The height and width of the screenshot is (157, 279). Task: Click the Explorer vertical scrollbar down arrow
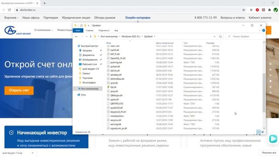pos(264,128)
